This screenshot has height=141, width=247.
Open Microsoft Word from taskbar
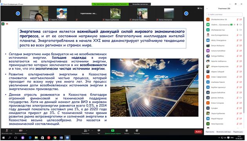[x=61, y=138]
